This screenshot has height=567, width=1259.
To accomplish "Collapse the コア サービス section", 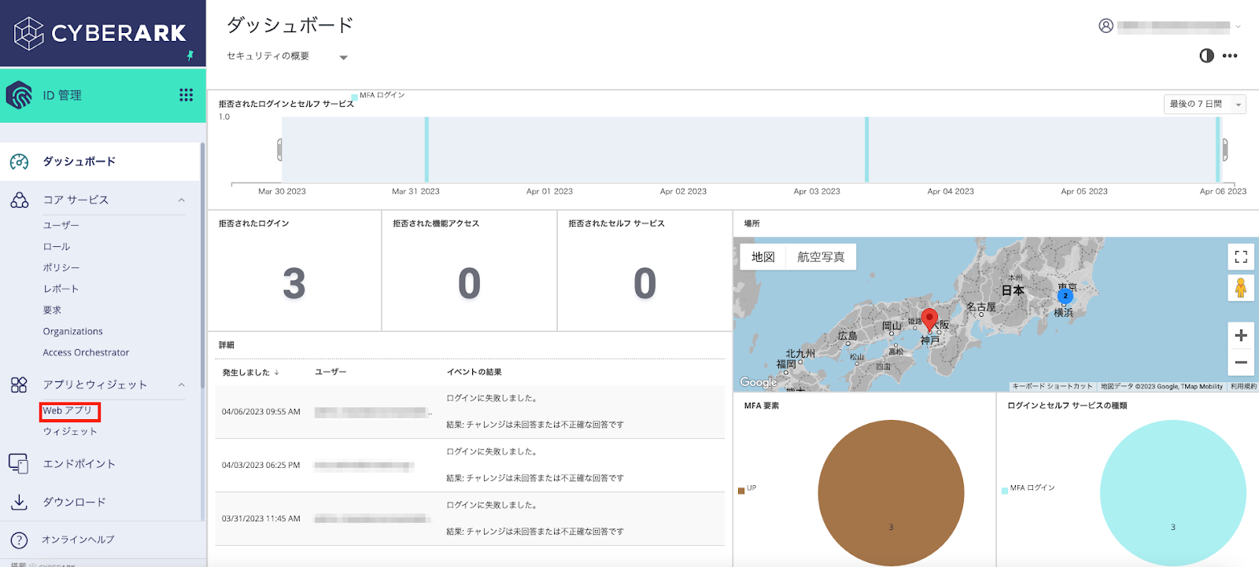I will point(182,200).
